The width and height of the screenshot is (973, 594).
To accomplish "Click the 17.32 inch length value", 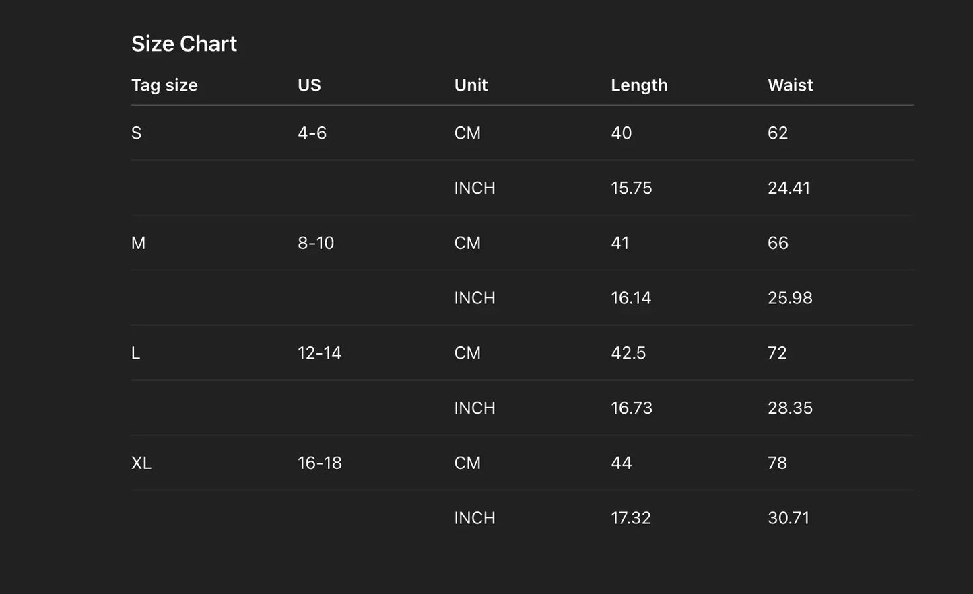I will point(631,518).
